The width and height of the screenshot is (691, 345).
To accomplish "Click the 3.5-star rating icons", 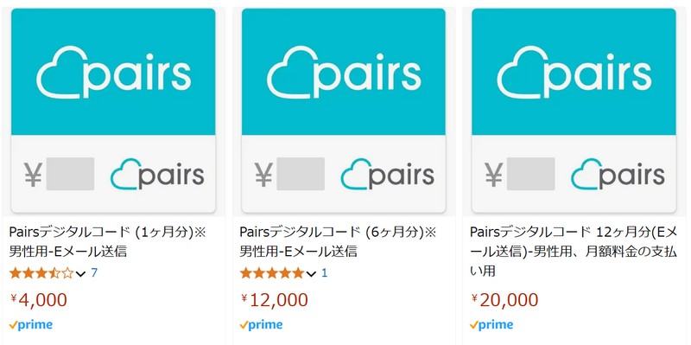I will coord(41,273).
